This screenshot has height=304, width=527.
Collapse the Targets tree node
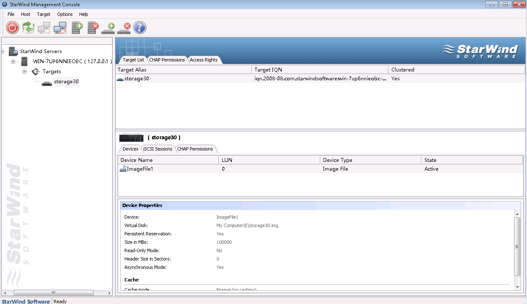24,72
